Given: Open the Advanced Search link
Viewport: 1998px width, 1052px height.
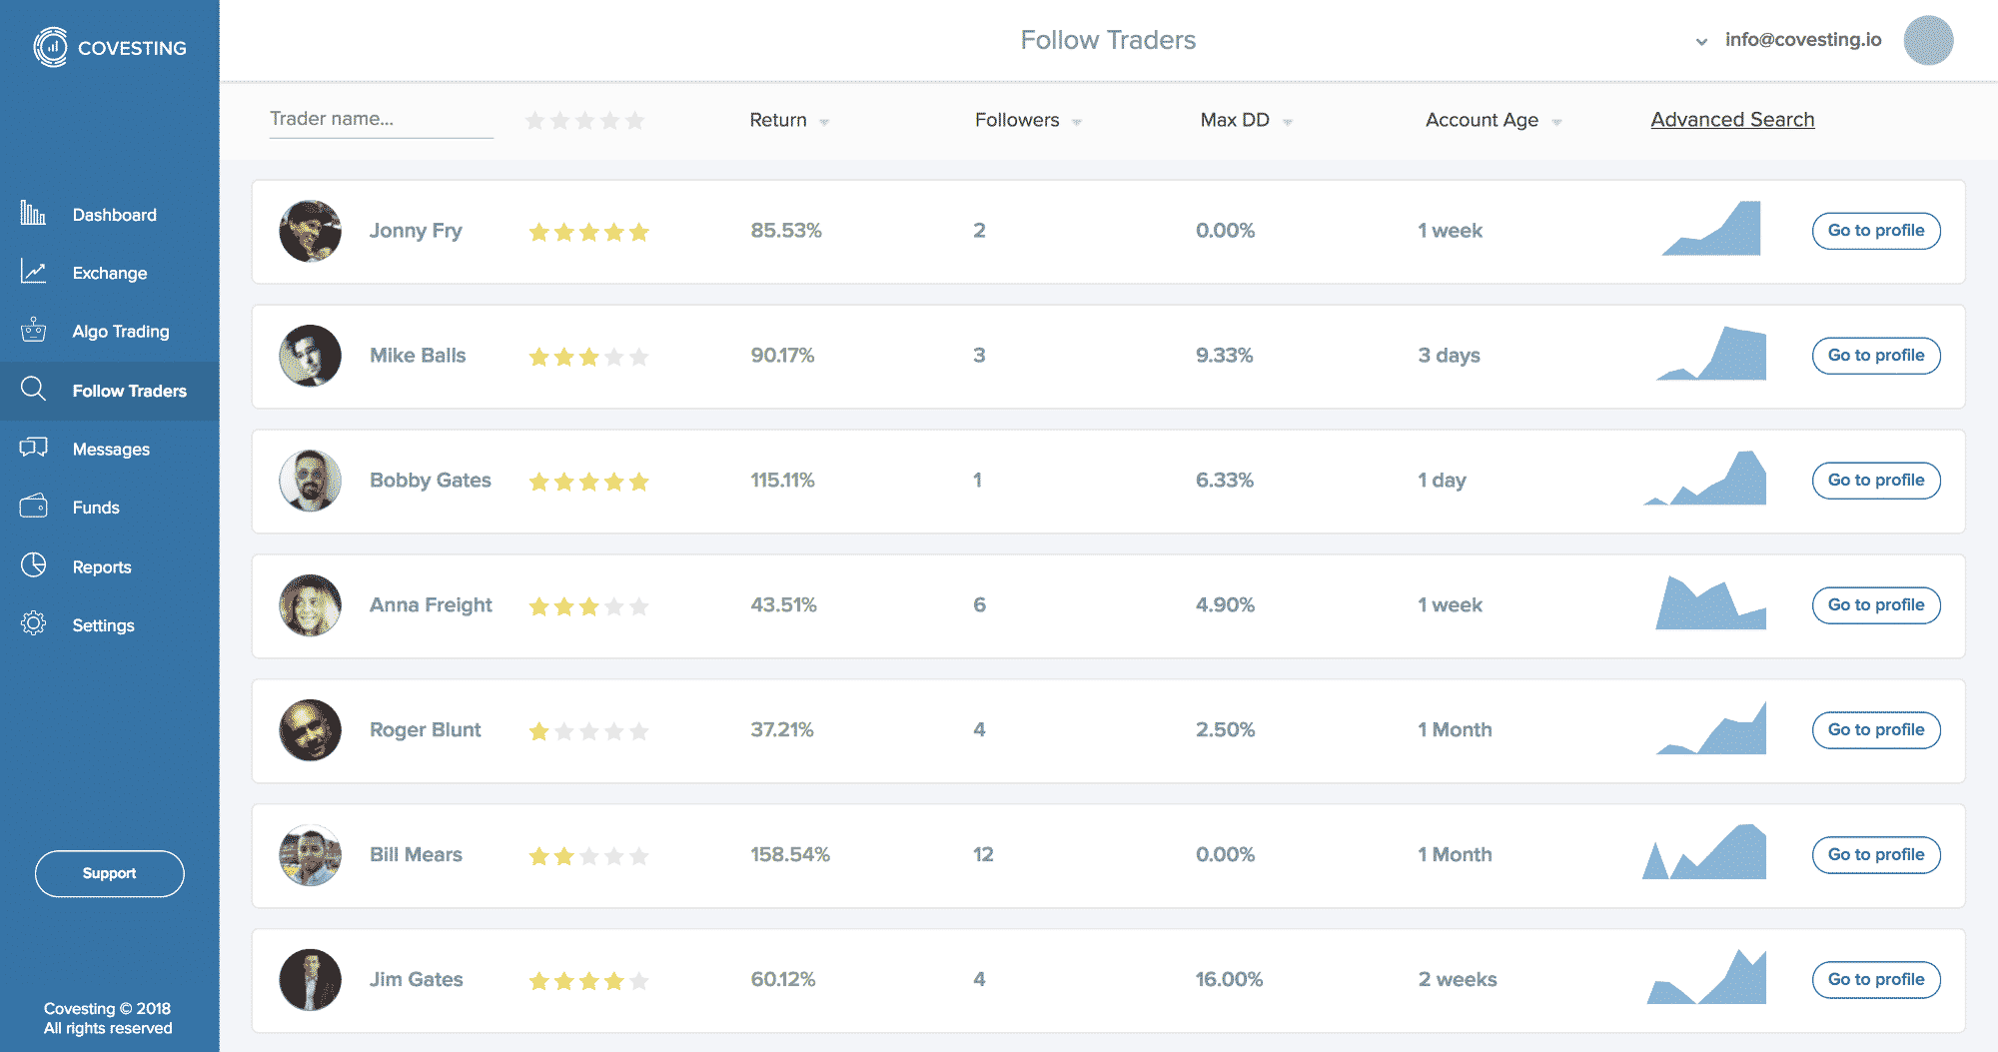Looking at the screenshot, I should [1732, 120].
